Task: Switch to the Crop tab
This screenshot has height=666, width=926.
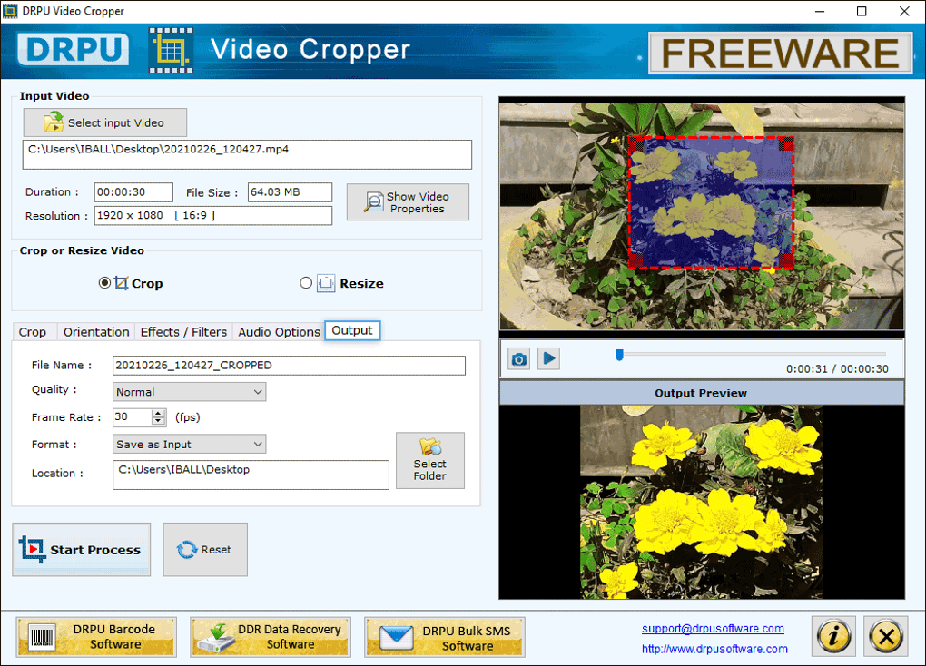Action: (x=33, y=332)
